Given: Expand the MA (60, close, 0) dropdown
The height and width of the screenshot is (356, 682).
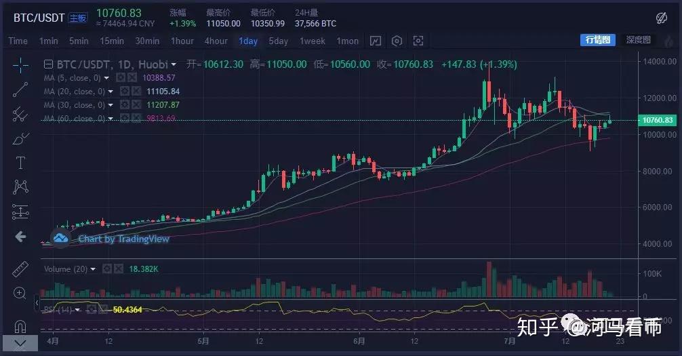Looking at the screenshot, I should (x=111, y=119).
